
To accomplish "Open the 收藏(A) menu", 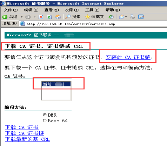I will tap(72, 10).
